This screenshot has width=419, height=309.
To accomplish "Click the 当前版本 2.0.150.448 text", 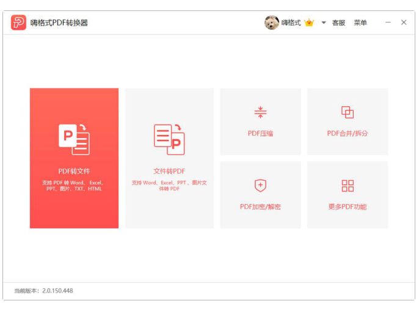I will (43, 291).
